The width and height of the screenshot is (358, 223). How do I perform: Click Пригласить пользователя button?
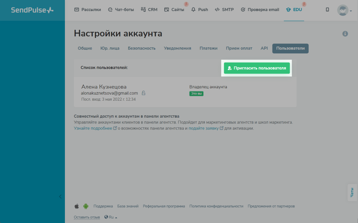[x=257, y=68]
